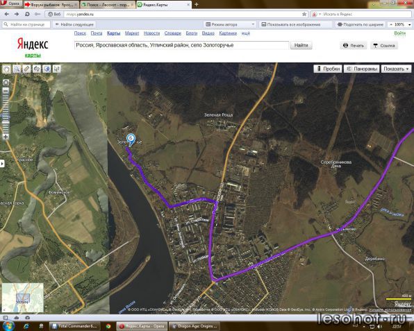Reload the page with the refresh icon
The image size is (414, 331).
click(x=27, y=15)
